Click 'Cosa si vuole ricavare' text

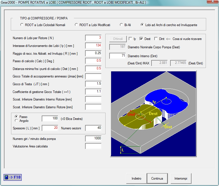(187, 39)
